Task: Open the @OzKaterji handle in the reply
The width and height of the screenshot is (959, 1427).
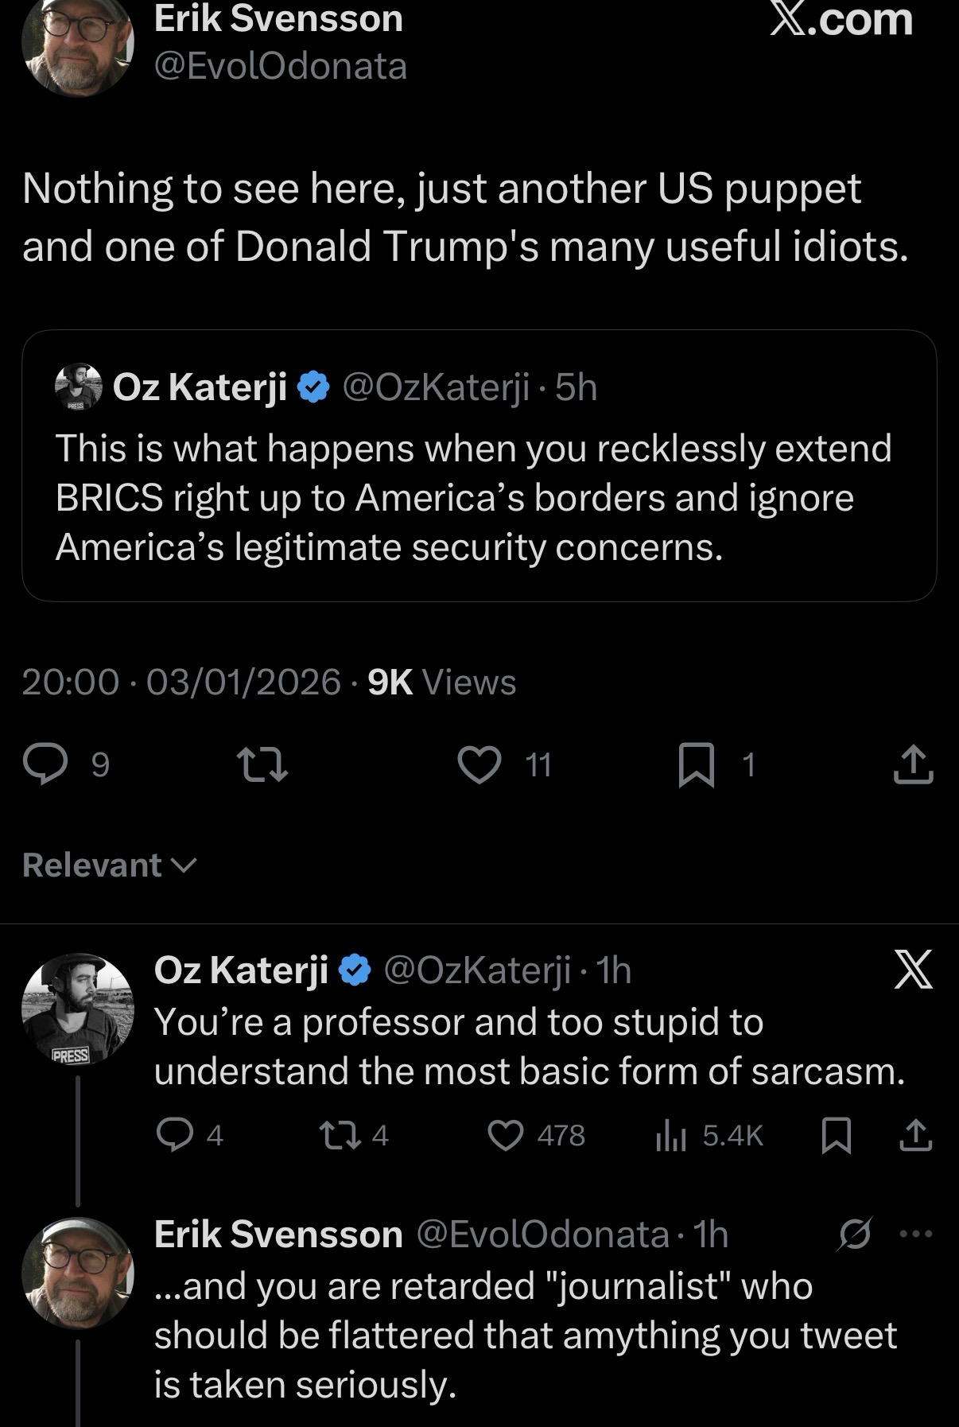Action: [477, 970]
